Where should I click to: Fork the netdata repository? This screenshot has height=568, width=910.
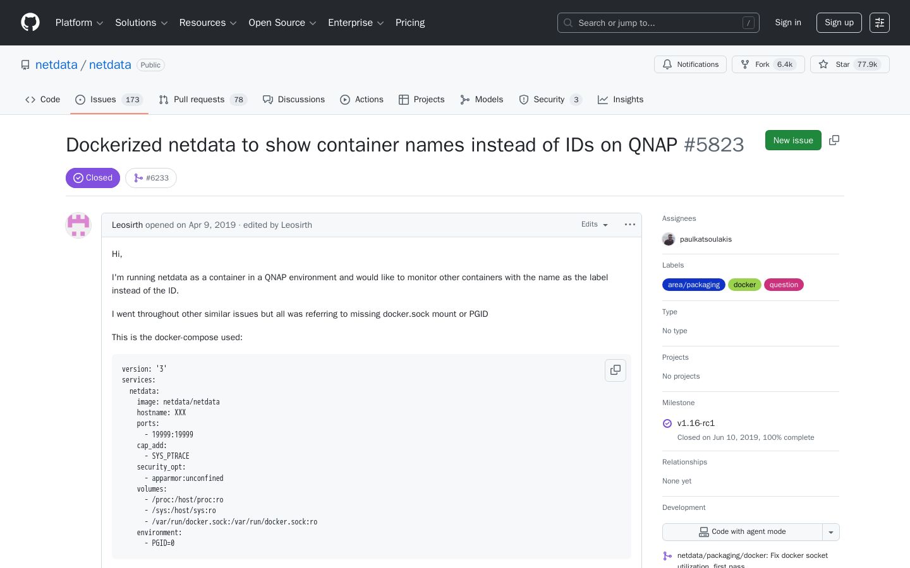pyautogui.click(x=768, y=64)
